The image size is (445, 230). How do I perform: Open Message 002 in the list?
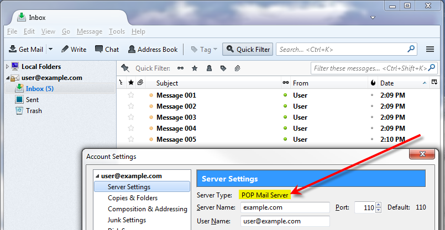(176, 106)
